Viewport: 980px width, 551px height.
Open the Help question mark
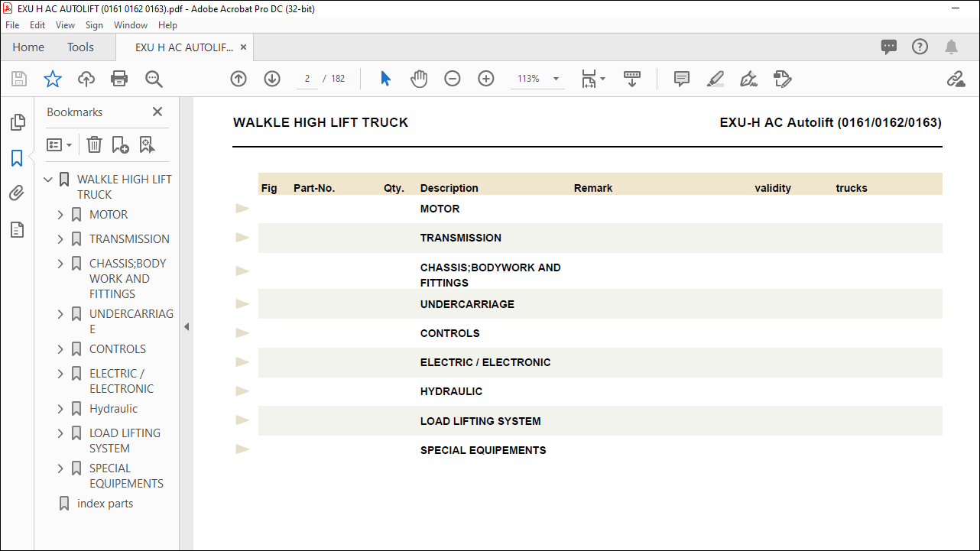coord(920,47)
